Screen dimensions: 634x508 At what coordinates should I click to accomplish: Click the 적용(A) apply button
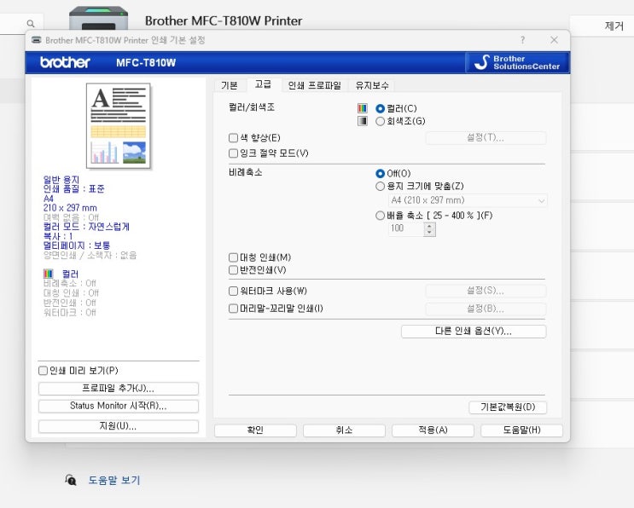coord(433,430)
